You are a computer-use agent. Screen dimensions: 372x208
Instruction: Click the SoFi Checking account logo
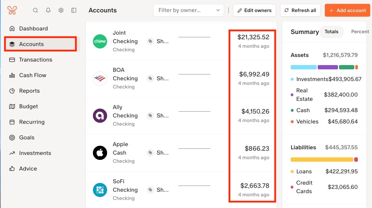100,190
